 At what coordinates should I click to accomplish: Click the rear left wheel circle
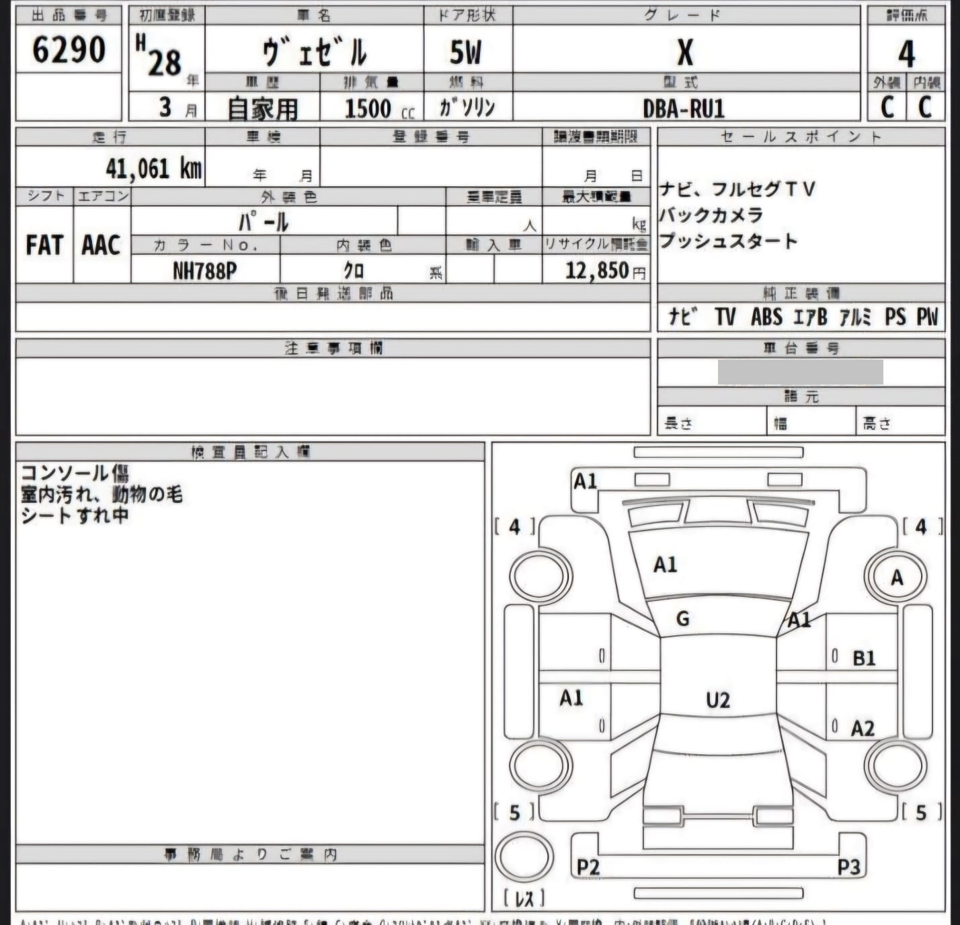pos(541,765)
